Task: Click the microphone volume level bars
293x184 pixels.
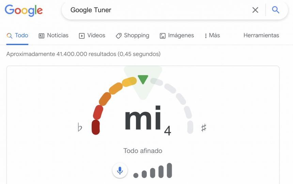Action: coord(153,170)
